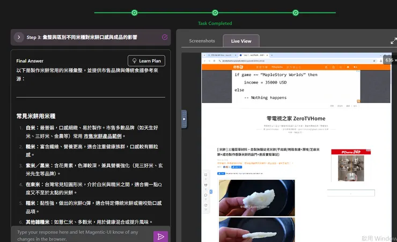Expand the live view to fullscreen
This screenshot has height=242, width=397.
pyautogui.click(x=393, y=41)
